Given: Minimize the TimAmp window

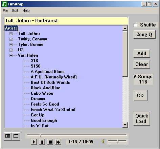Looking at the screenshot, I should click(x=144, y=4).
